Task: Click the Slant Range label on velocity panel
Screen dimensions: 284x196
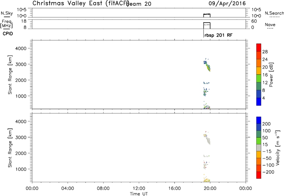Action: click(x=10, y=148)
